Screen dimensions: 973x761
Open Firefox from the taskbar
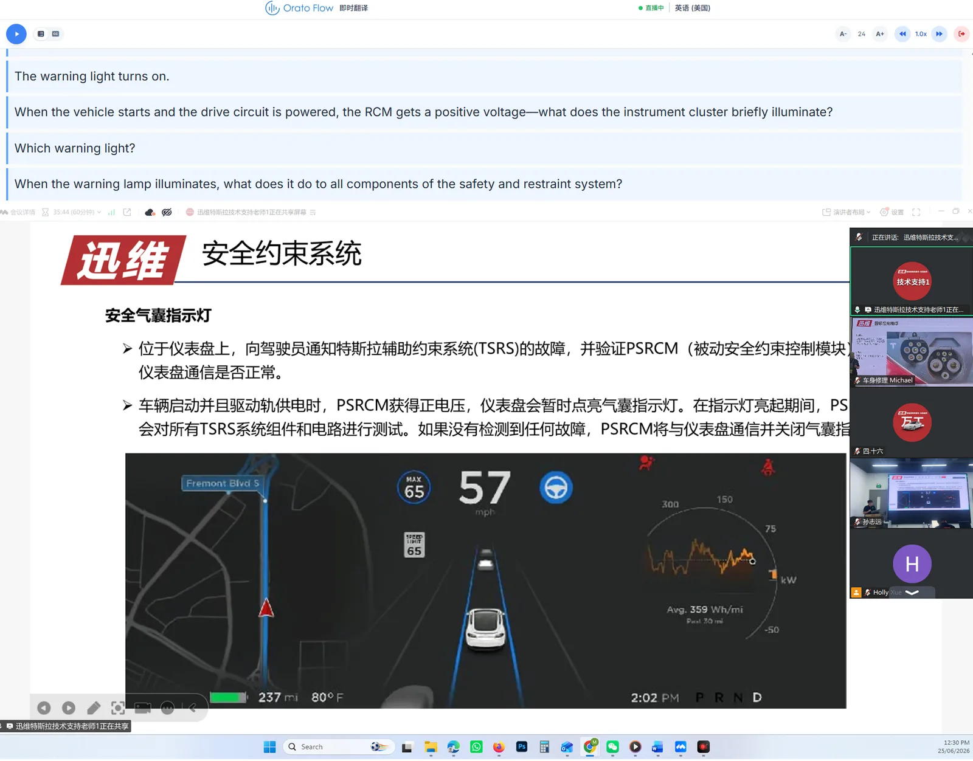(x=499, y=747)
